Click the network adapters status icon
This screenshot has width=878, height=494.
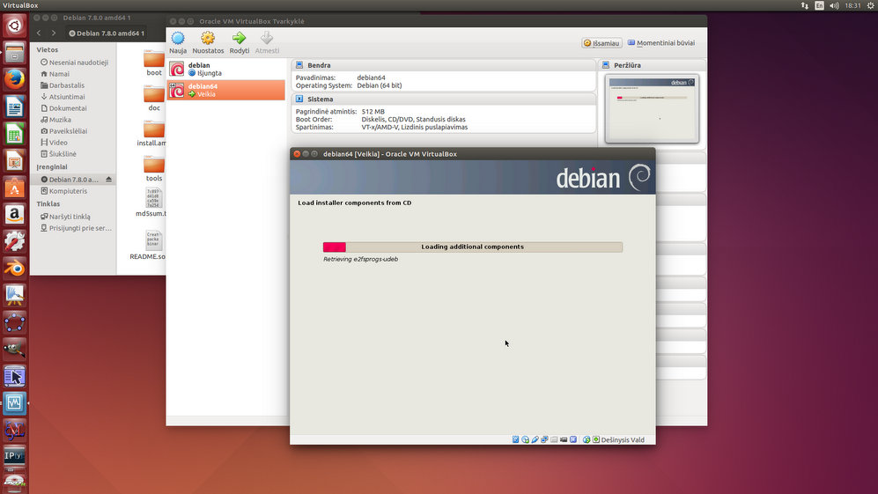coord(545,439)
